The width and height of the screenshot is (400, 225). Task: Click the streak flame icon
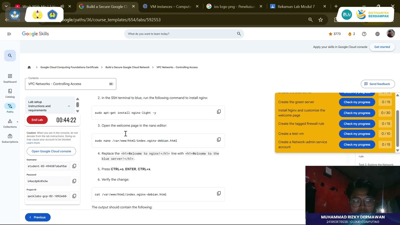(x=350, y=34)
